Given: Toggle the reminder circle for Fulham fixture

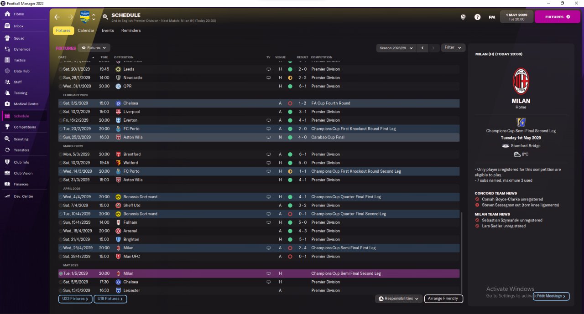Looking at the screenshot, I should [61, 222].
